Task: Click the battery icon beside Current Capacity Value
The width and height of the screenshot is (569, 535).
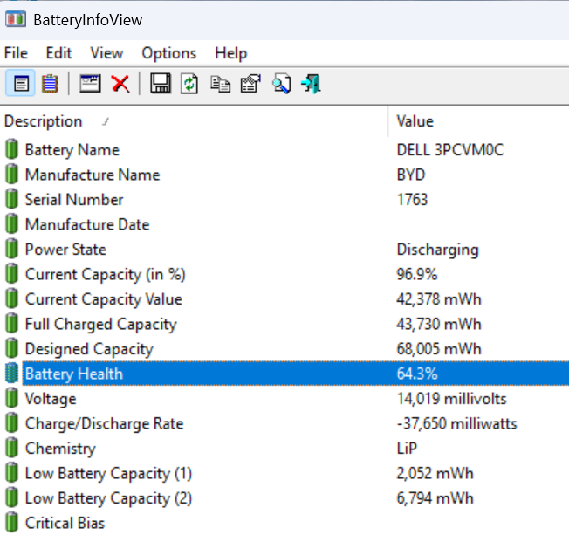Action: pyautogui.click(x=11, y=298)
